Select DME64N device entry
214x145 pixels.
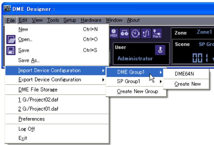click(x=186, y=74)
